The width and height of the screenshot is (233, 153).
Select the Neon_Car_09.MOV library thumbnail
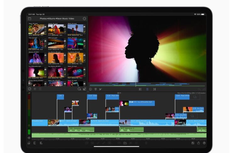(56, 84)
